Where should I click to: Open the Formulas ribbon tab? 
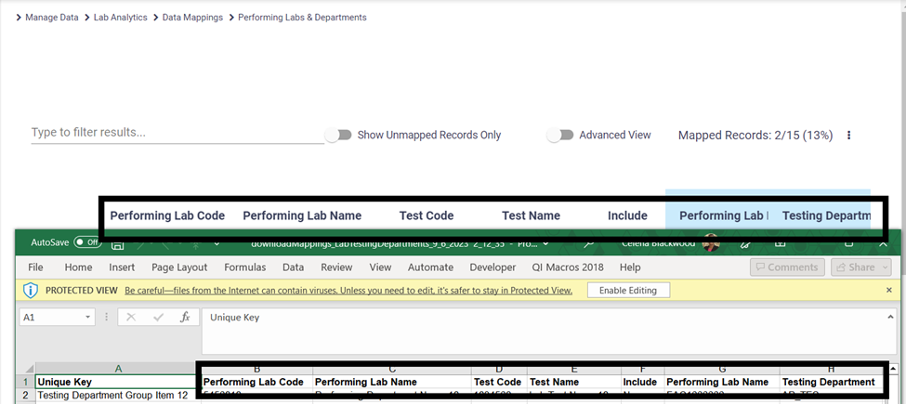(244, 267)
